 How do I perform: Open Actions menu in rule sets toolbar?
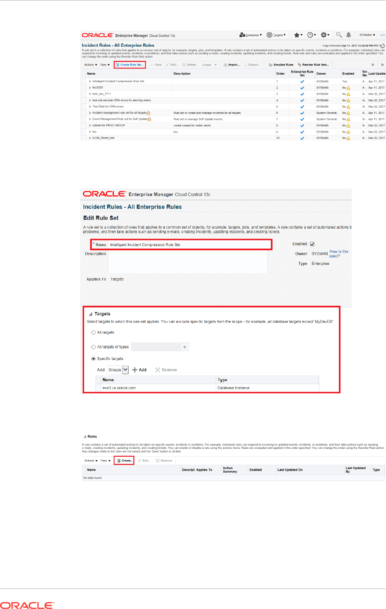[91, 65]
